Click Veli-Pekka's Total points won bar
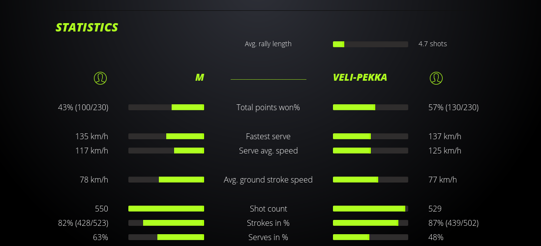This screenshot has height=246, width=541. (370, 107)
